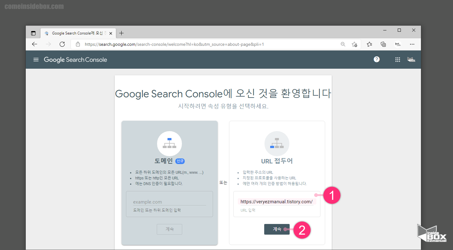Close the Google Search Console tab

(x=111, y=33)
